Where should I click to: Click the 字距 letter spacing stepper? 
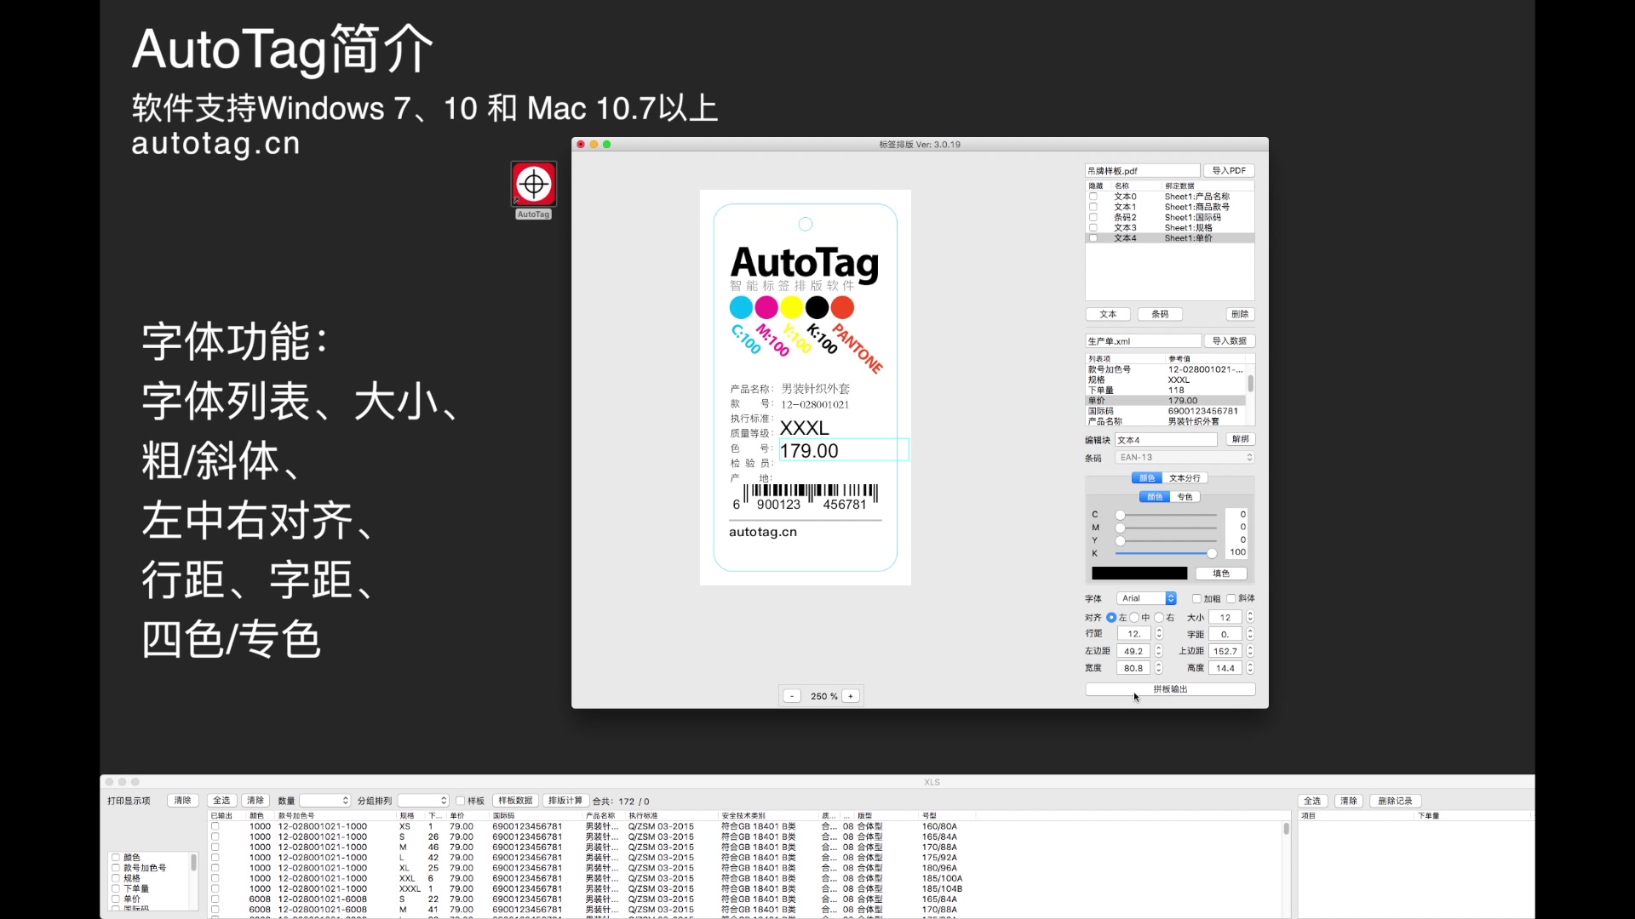coord(1250,634)
